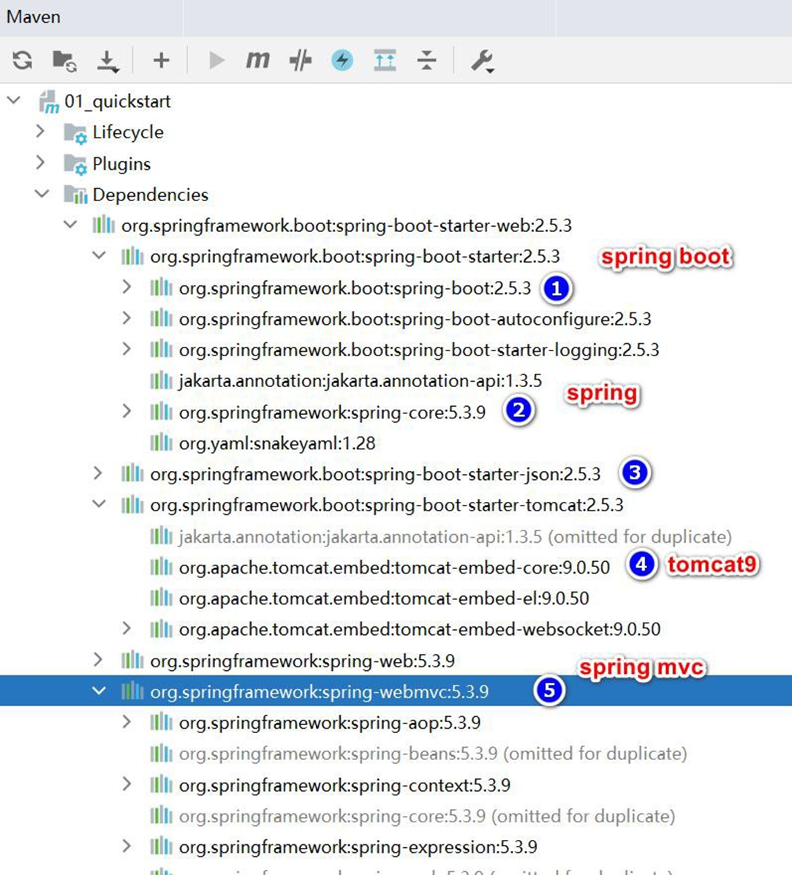Select tomcat-embed-core:9.0.50 dependency
This screenshot has height=875, width=792.
pos(393,567)
